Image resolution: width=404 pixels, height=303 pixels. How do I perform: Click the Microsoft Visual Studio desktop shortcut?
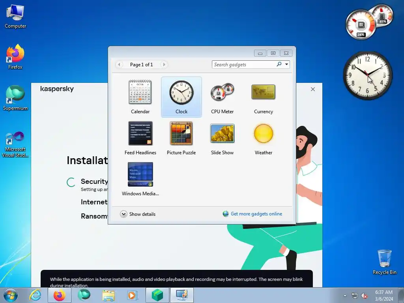[15, 144]
